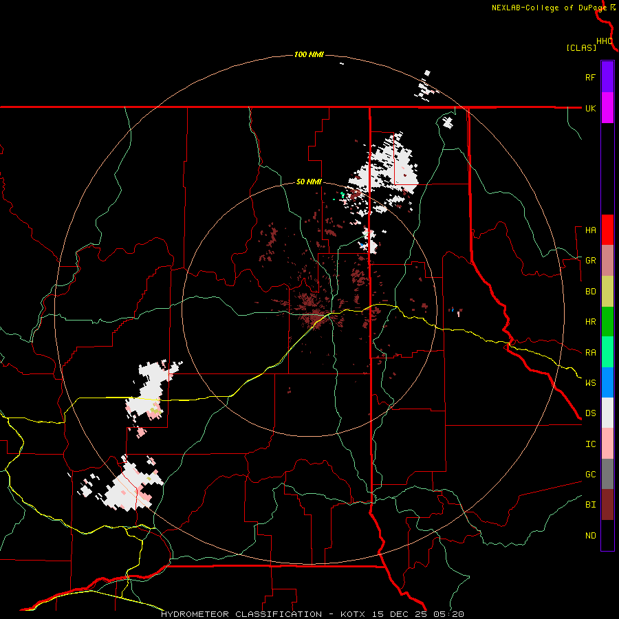Screen dimensions: 619x619
Task: Click the BI brown legend swatch
Action: click(x=607, y=505)
